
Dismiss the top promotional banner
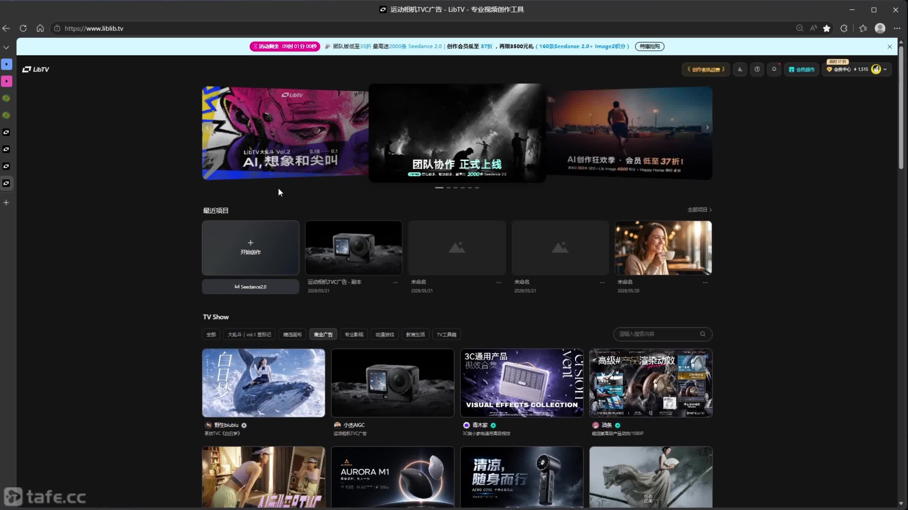click(890, 46)
